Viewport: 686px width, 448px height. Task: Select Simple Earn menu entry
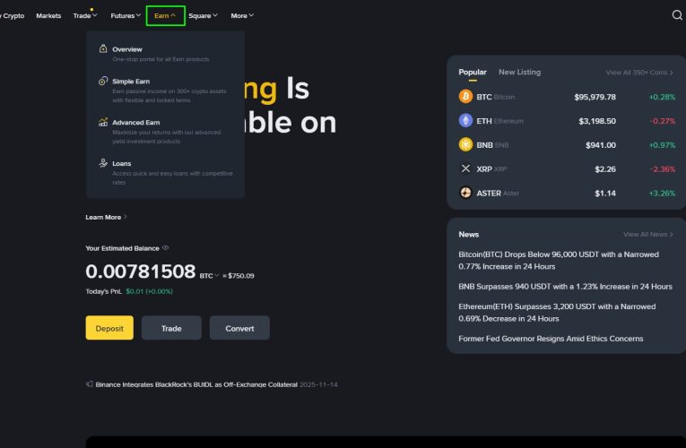point(165,90)
